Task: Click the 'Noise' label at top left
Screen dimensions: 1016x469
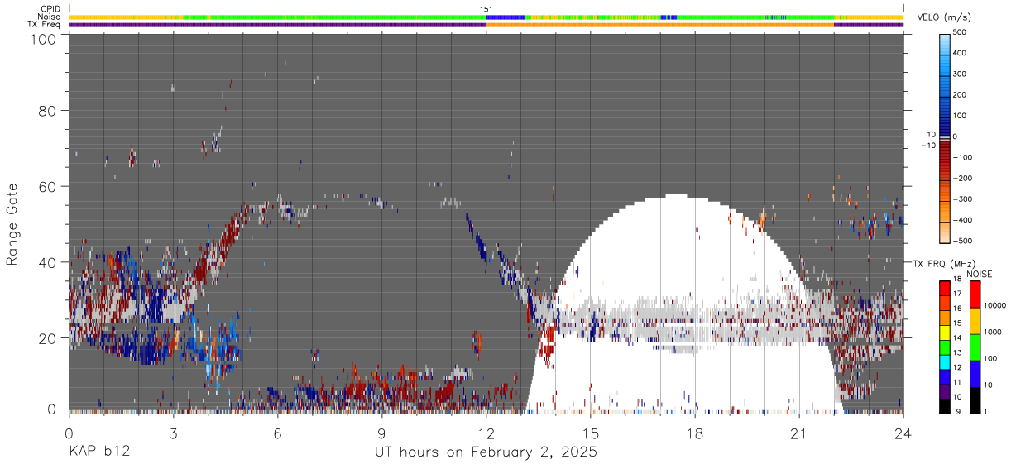Action: [x=48, y=17]
